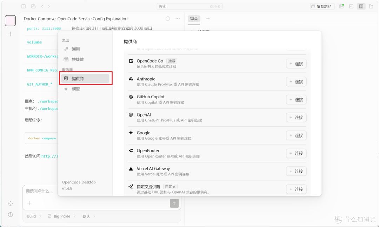
Task: Open settings gear in left sidebar
Action: point(11,203)
